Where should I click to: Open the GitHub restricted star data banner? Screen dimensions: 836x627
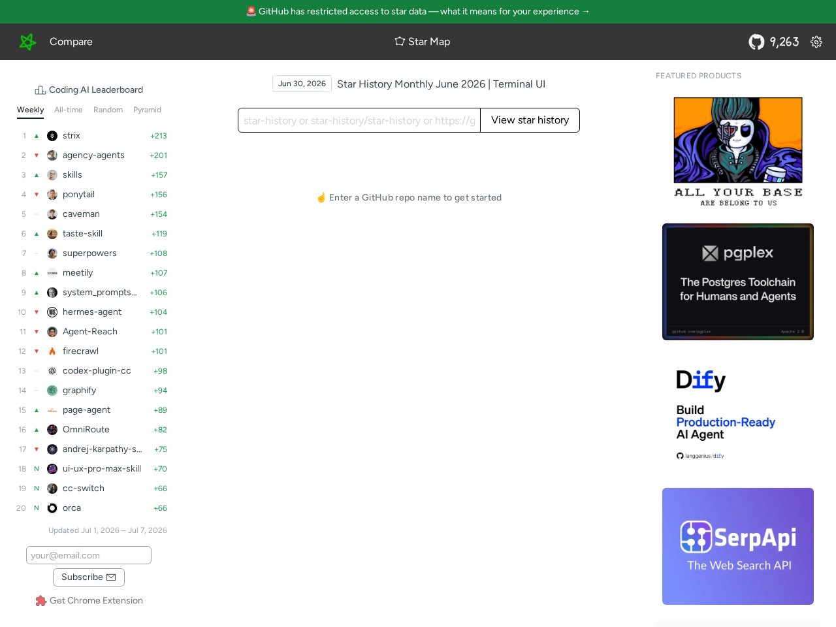(x=418, y=11)
